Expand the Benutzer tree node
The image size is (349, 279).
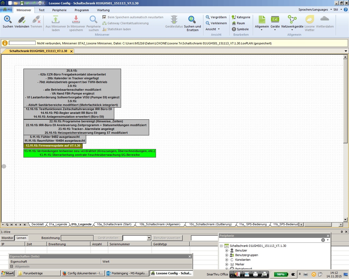[x=227, y=250]
